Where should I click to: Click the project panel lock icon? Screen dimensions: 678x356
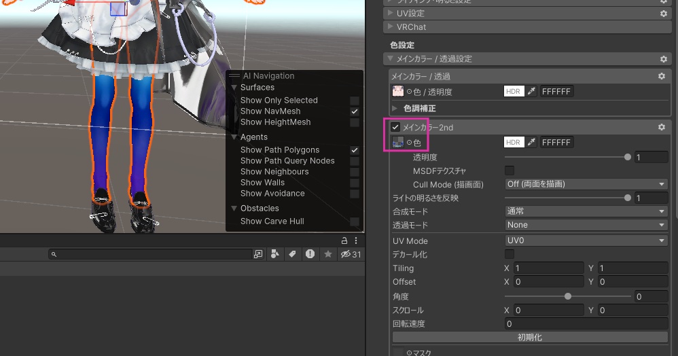(x=344, y=241)
